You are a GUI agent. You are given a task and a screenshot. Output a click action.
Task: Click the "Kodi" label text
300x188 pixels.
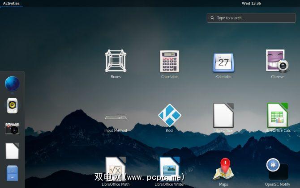pos(170,130)
